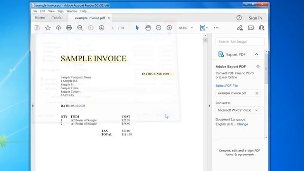This screenshot has height=171, width=304.
Task: Open the File menu
Action: [x=35, y=11]
